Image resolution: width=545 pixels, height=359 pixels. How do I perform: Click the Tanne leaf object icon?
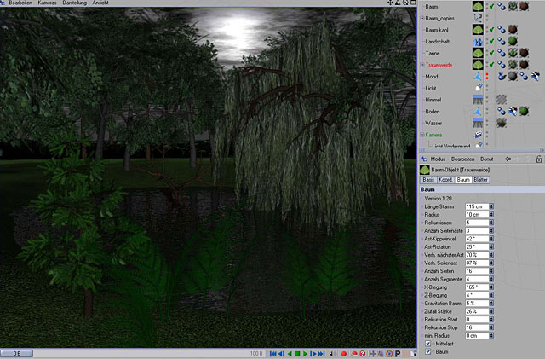(478, 53)
